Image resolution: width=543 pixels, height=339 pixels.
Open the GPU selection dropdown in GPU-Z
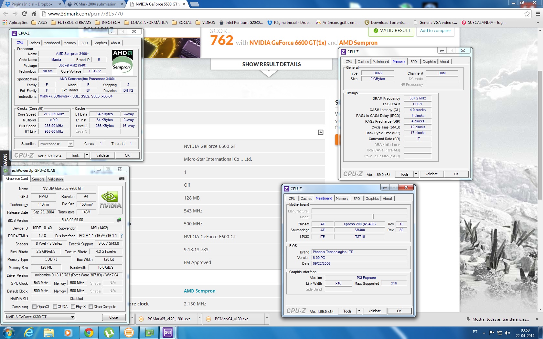pyautogui.click(x=40, y=317)
